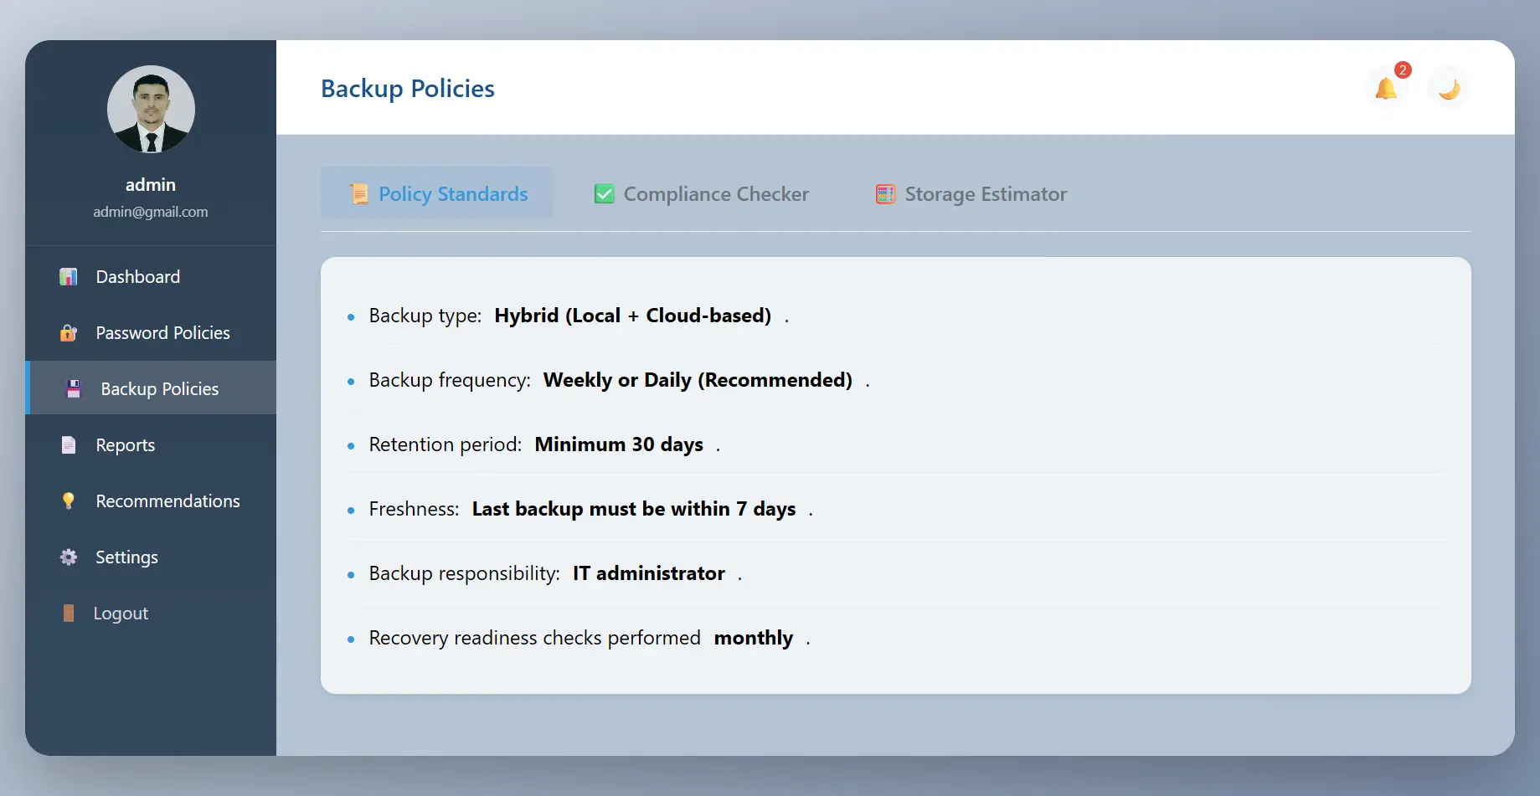Screen dimensions: 1540x796
Task: Open Dashboard from the sidebar
Action: click(138, 277)
